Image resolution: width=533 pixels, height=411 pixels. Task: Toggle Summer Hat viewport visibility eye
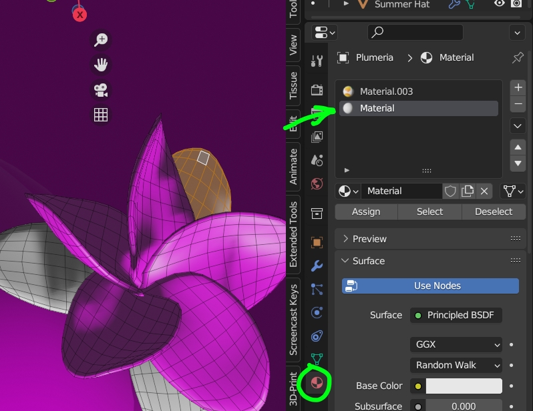[x=500, y=3]
